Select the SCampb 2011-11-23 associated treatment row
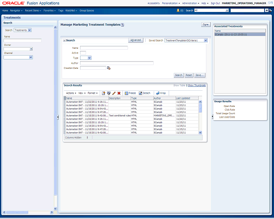 tap(240, 35)
